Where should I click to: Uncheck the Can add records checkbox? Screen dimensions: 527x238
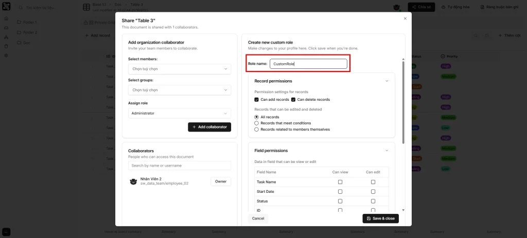coord(257,99)
